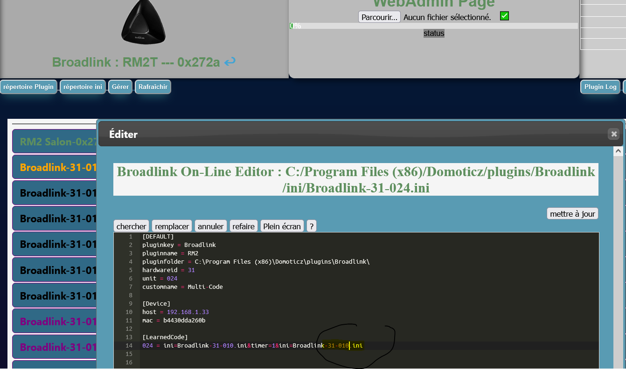
Task: Select the orange Broadlink-31-01 list entry
Action: click(55, 167)
